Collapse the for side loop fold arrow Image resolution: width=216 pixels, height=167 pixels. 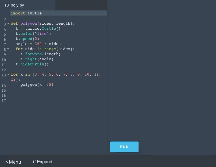pyautogui.click(x=8, y=49)
